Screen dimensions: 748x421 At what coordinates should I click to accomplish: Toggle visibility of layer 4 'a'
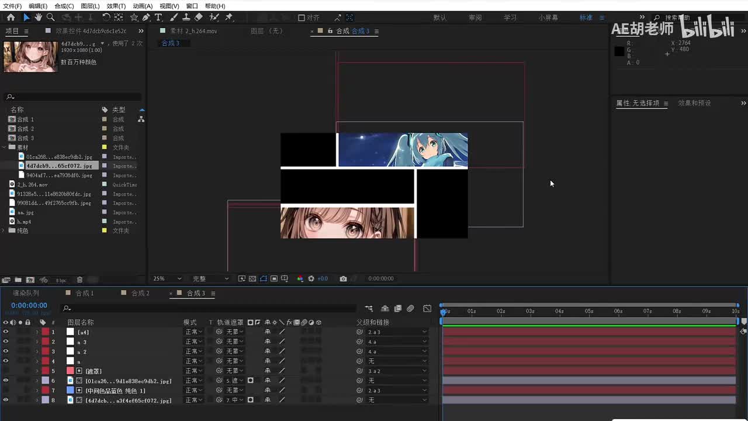6,361
